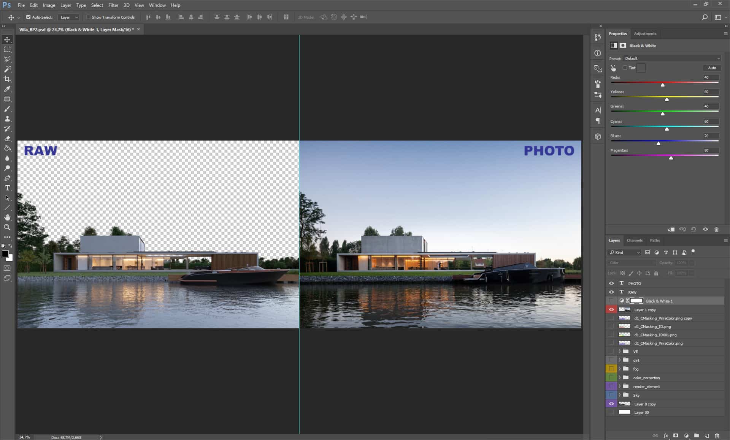This screenshot has height=440, width=730.
Task: Hide the Layer 1 copy layer
Action: [611, 309]
